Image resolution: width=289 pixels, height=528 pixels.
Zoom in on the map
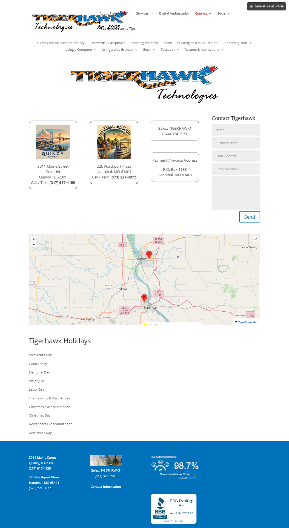[34, 239]
